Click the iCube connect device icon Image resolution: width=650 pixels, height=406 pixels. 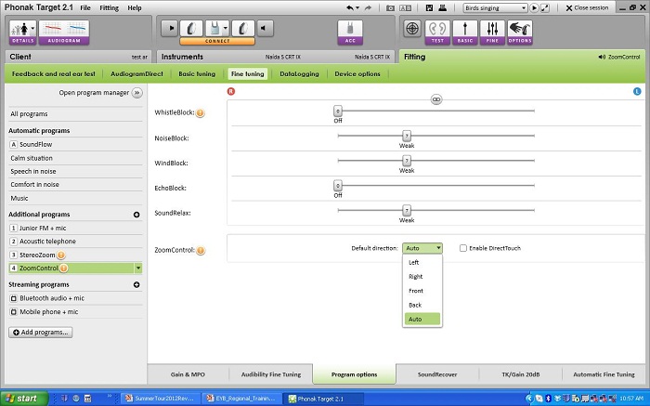pyautogui.click(x=214, y=29)
